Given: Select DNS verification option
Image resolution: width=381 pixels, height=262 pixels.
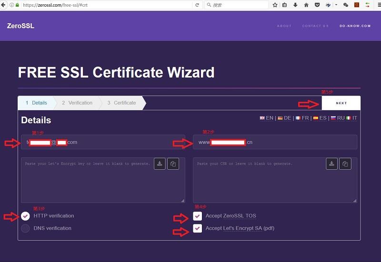Looking at the screenshot, I should click(25, 228).
